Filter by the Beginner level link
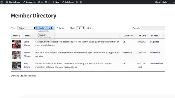 click(154, 42)
